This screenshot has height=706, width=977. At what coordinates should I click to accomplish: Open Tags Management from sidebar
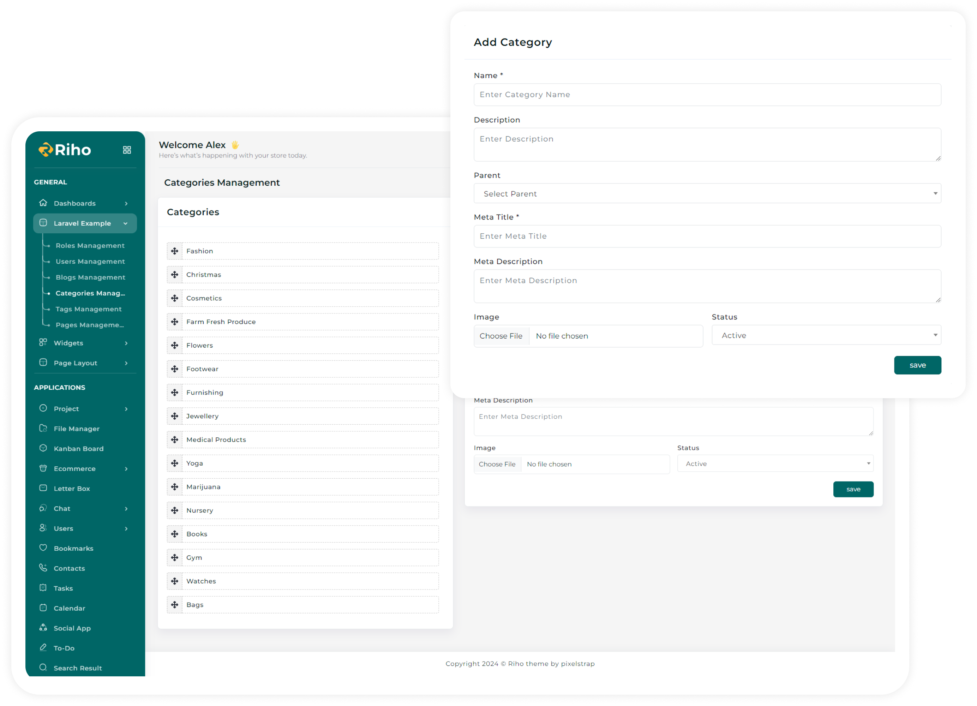88,309
